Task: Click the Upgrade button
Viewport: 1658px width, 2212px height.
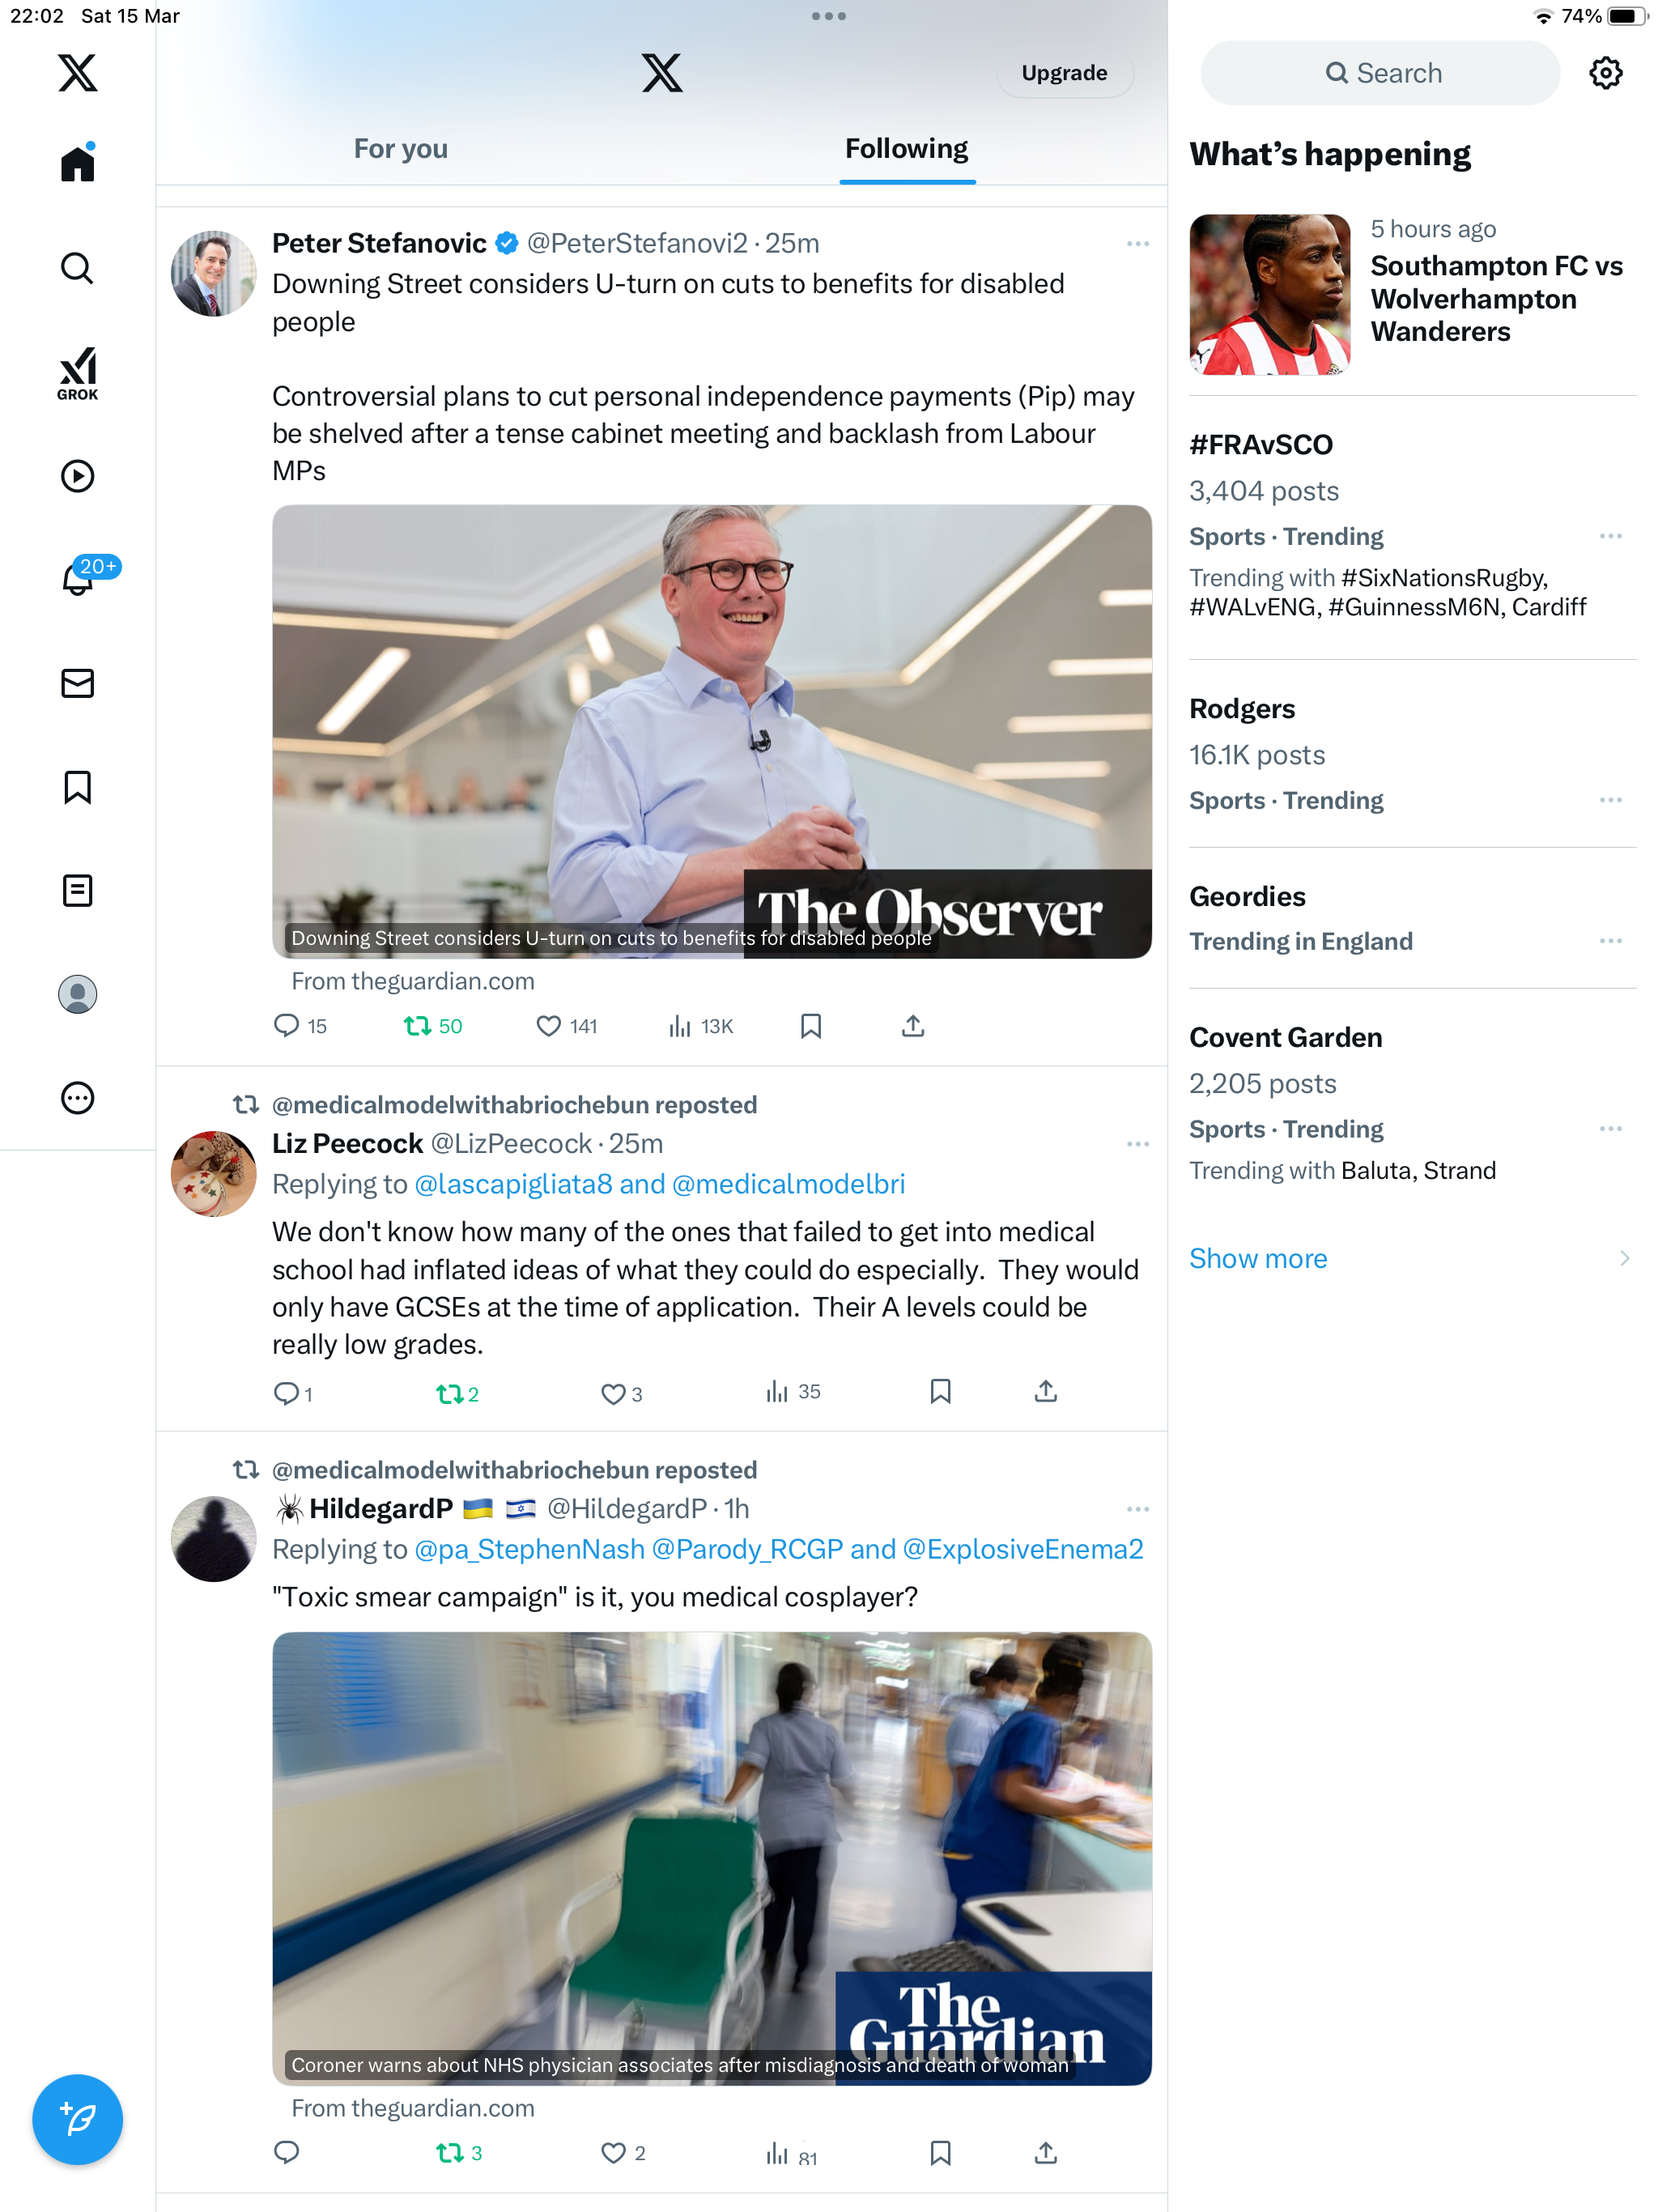Action: (1064, 73)
